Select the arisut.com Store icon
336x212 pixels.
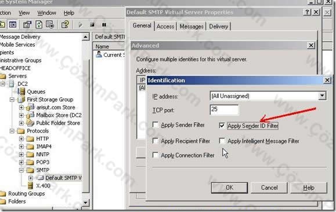pos(30,107)
